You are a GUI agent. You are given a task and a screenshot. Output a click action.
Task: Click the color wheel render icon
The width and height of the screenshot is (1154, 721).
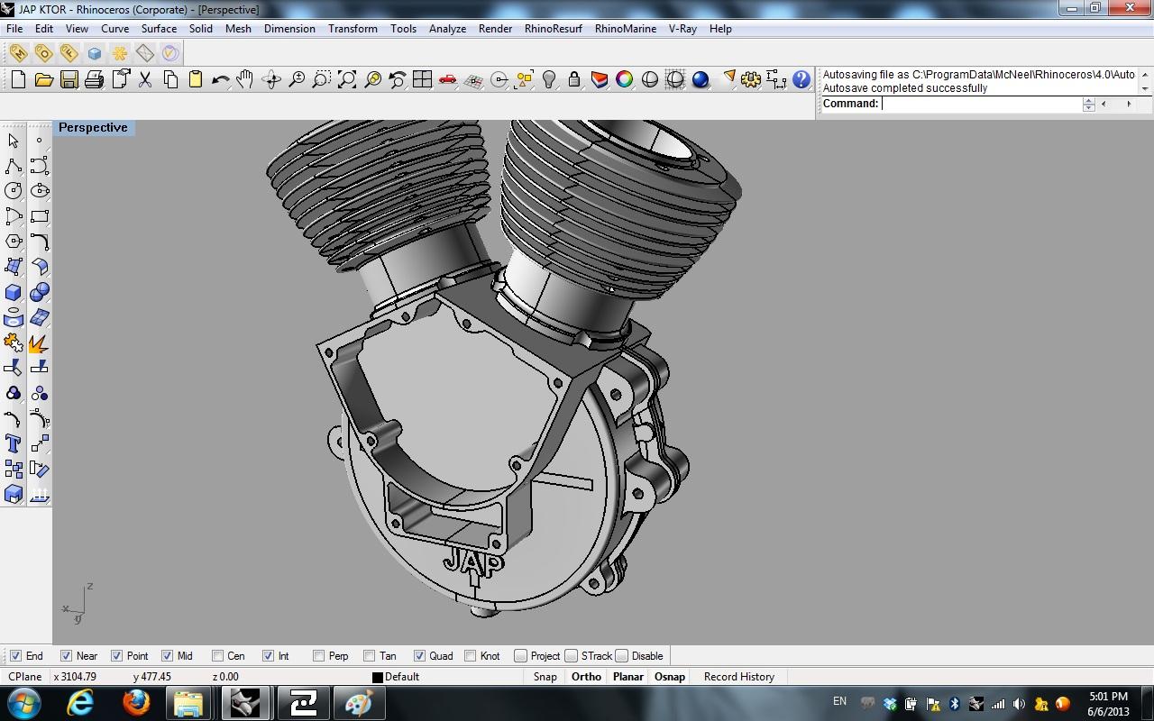624,80
